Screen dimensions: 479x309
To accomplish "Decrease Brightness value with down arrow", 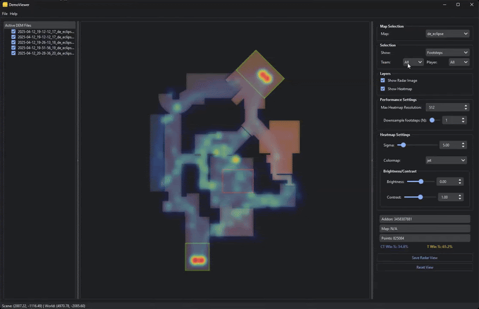I will [x=460, y=183].
